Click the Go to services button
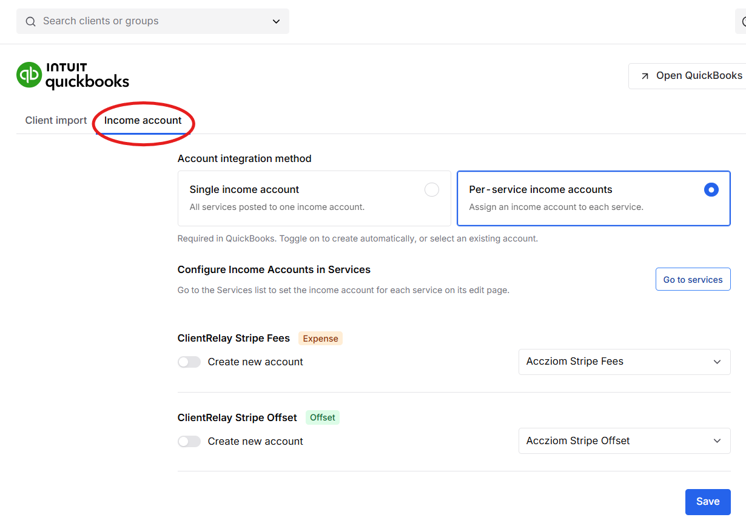746x520 pixels. 693,280
